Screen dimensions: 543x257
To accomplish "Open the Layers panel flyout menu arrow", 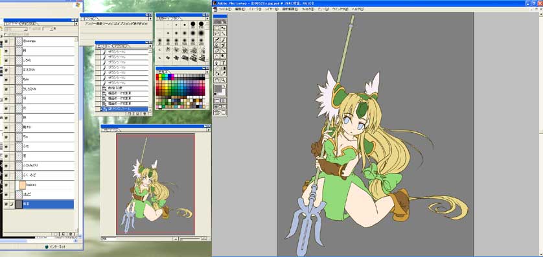I will (76, 23).
